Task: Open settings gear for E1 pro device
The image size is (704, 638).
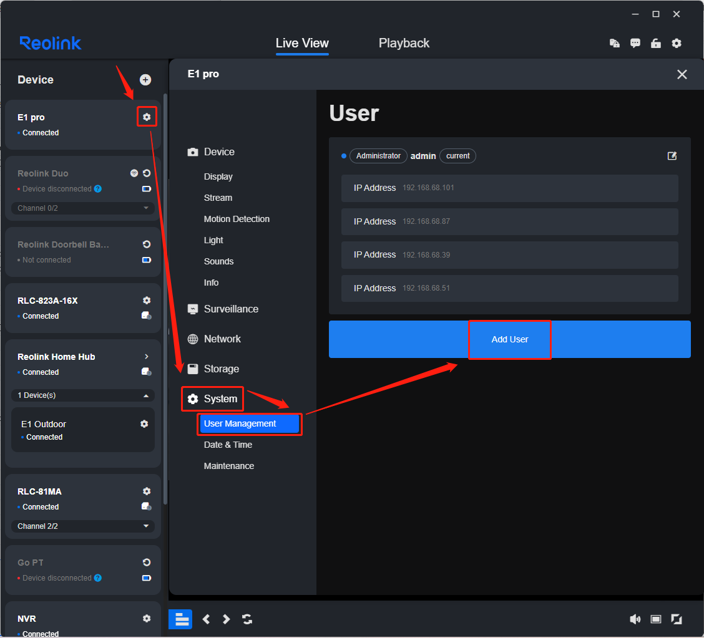Action: [147, 117]
